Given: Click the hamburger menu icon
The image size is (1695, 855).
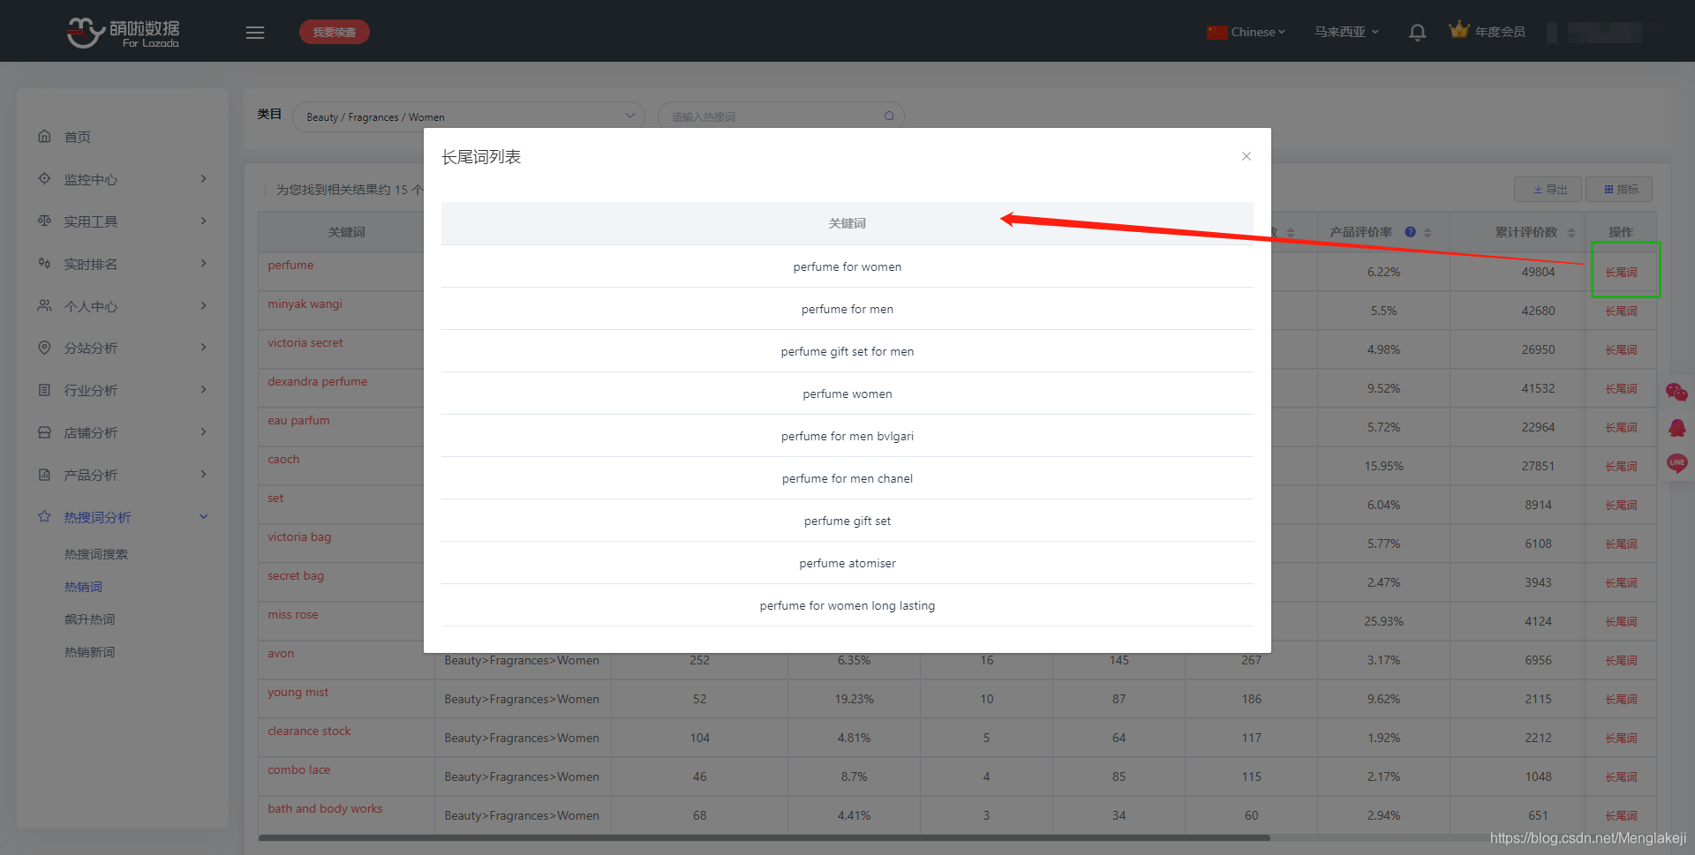Looking at the screenshot, I should coord(255,33).
